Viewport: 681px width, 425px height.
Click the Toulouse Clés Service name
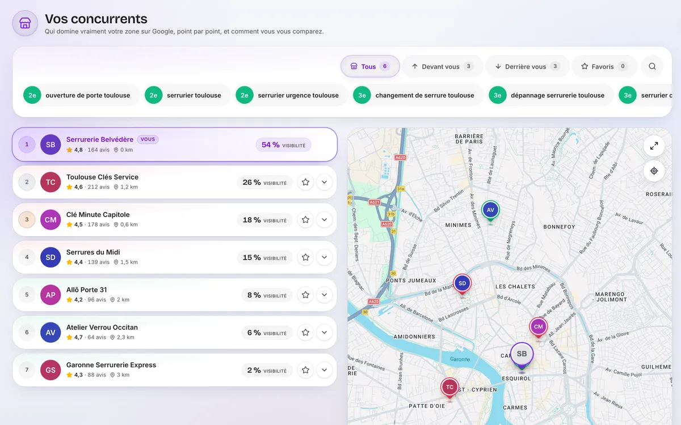click(102, 177)
